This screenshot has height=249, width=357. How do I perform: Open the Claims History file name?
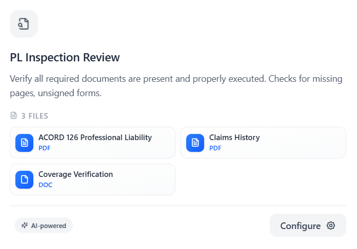[234, 138]
